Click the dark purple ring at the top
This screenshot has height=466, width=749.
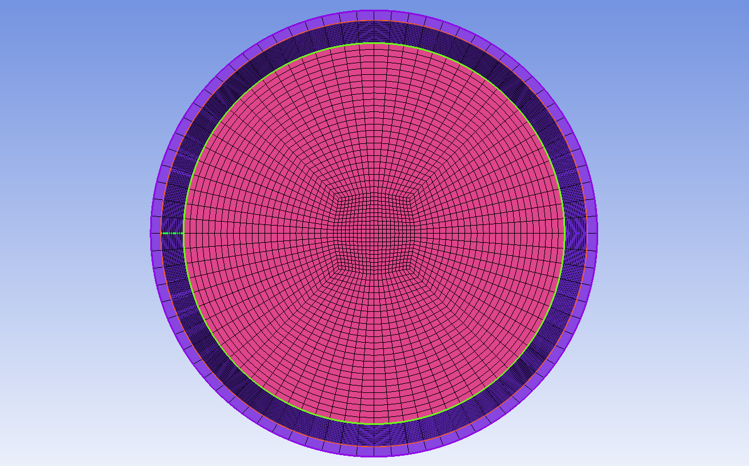tap(374, 31)
